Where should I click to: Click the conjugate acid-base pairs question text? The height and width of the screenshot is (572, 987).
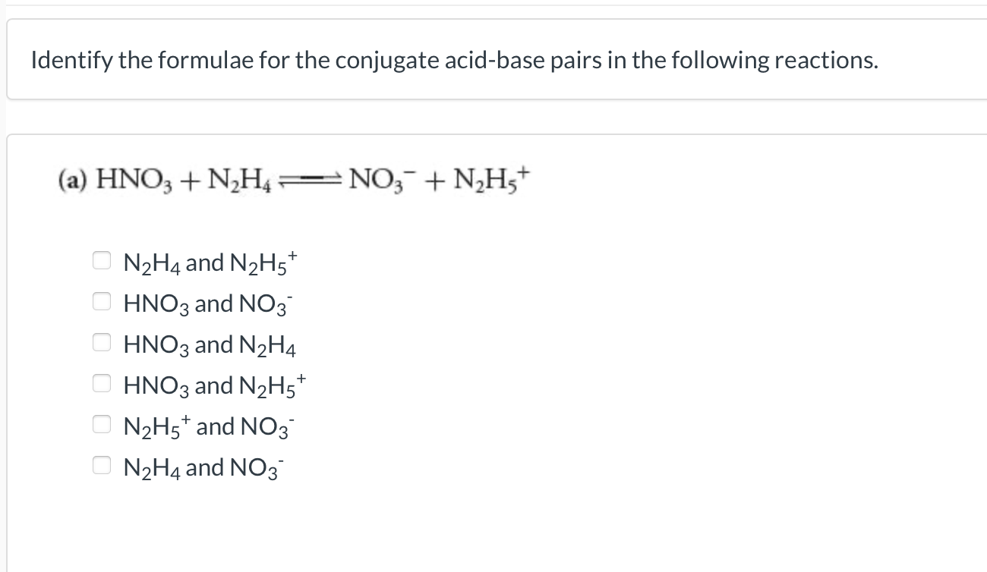453,60
